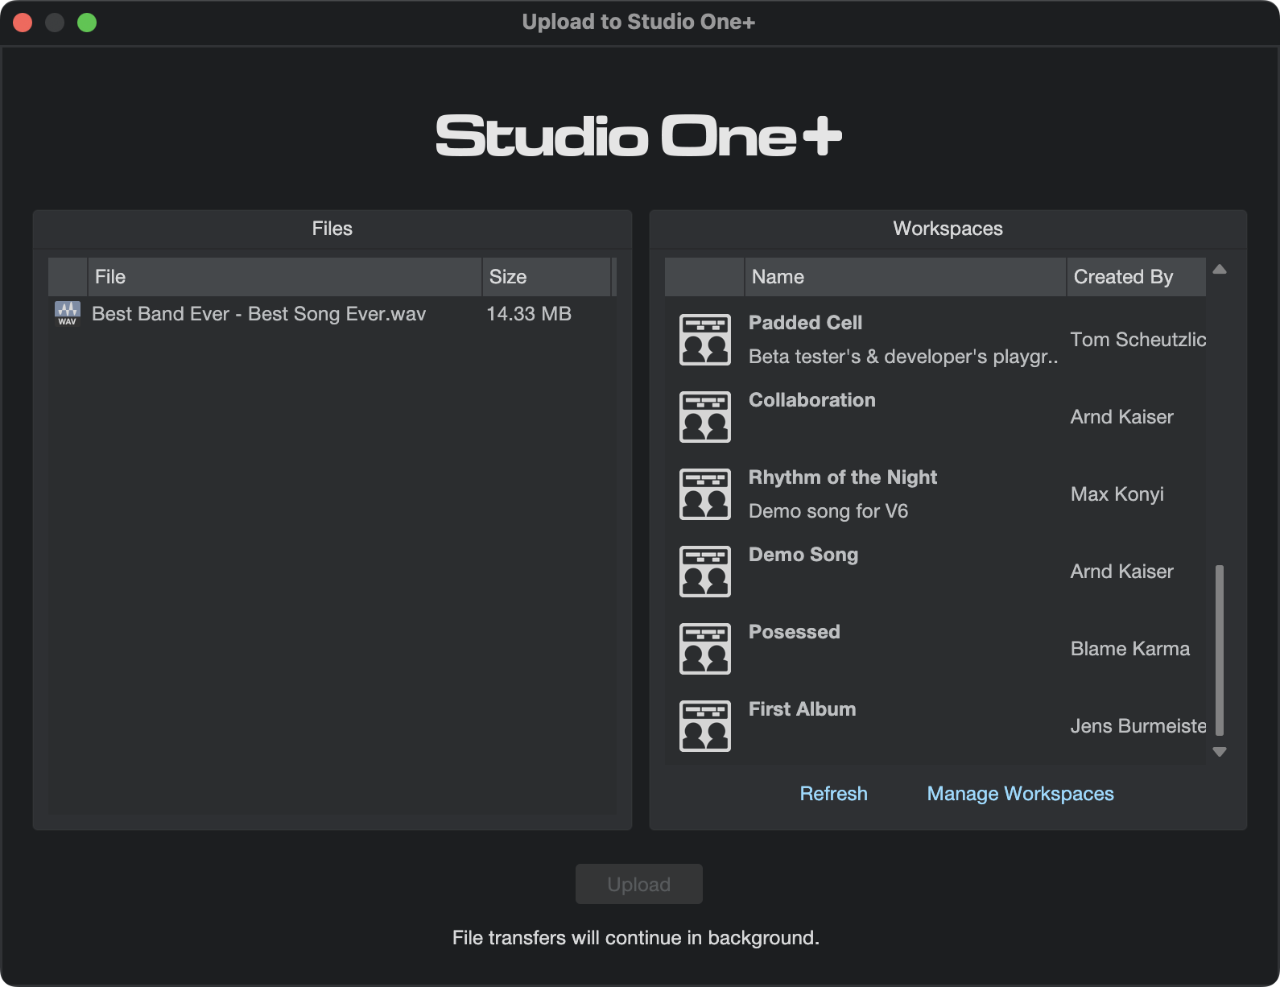
Task: Click the Tom Scheutzlic creator cell
Action: (x=1138, y=340)
